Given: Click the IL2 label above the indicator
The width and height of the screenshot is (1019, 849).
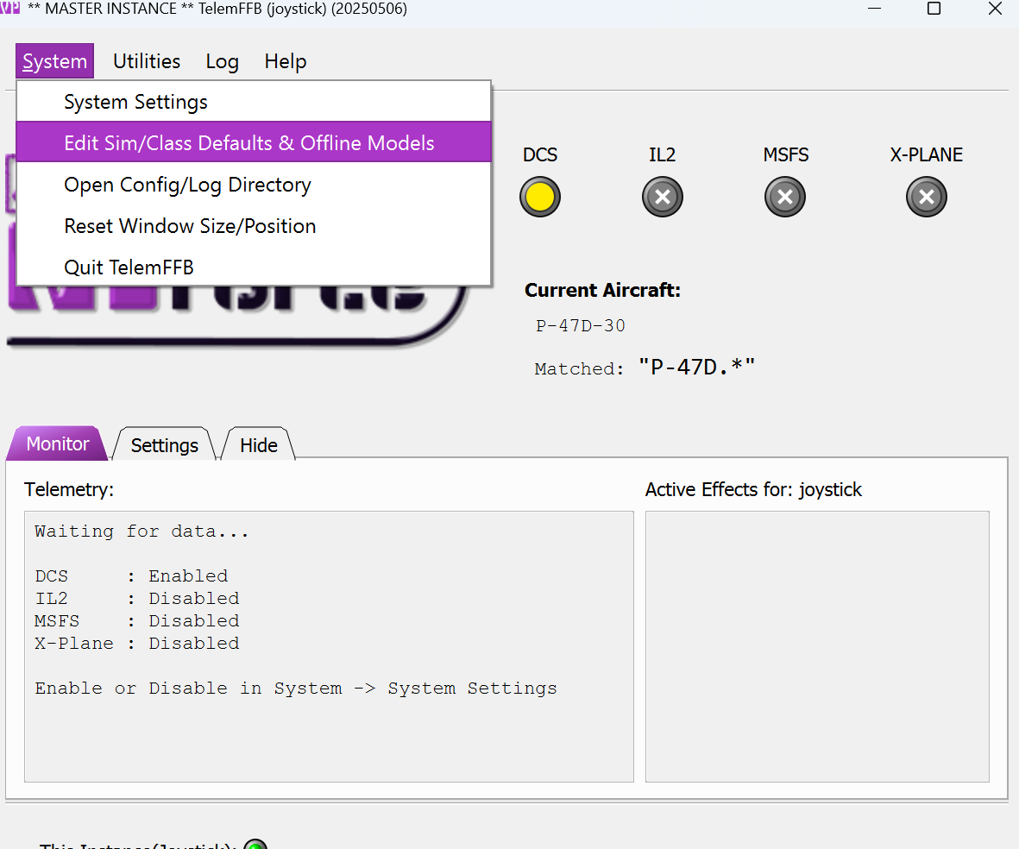Looking at the screenshot, I should click(x=662, y=154).
